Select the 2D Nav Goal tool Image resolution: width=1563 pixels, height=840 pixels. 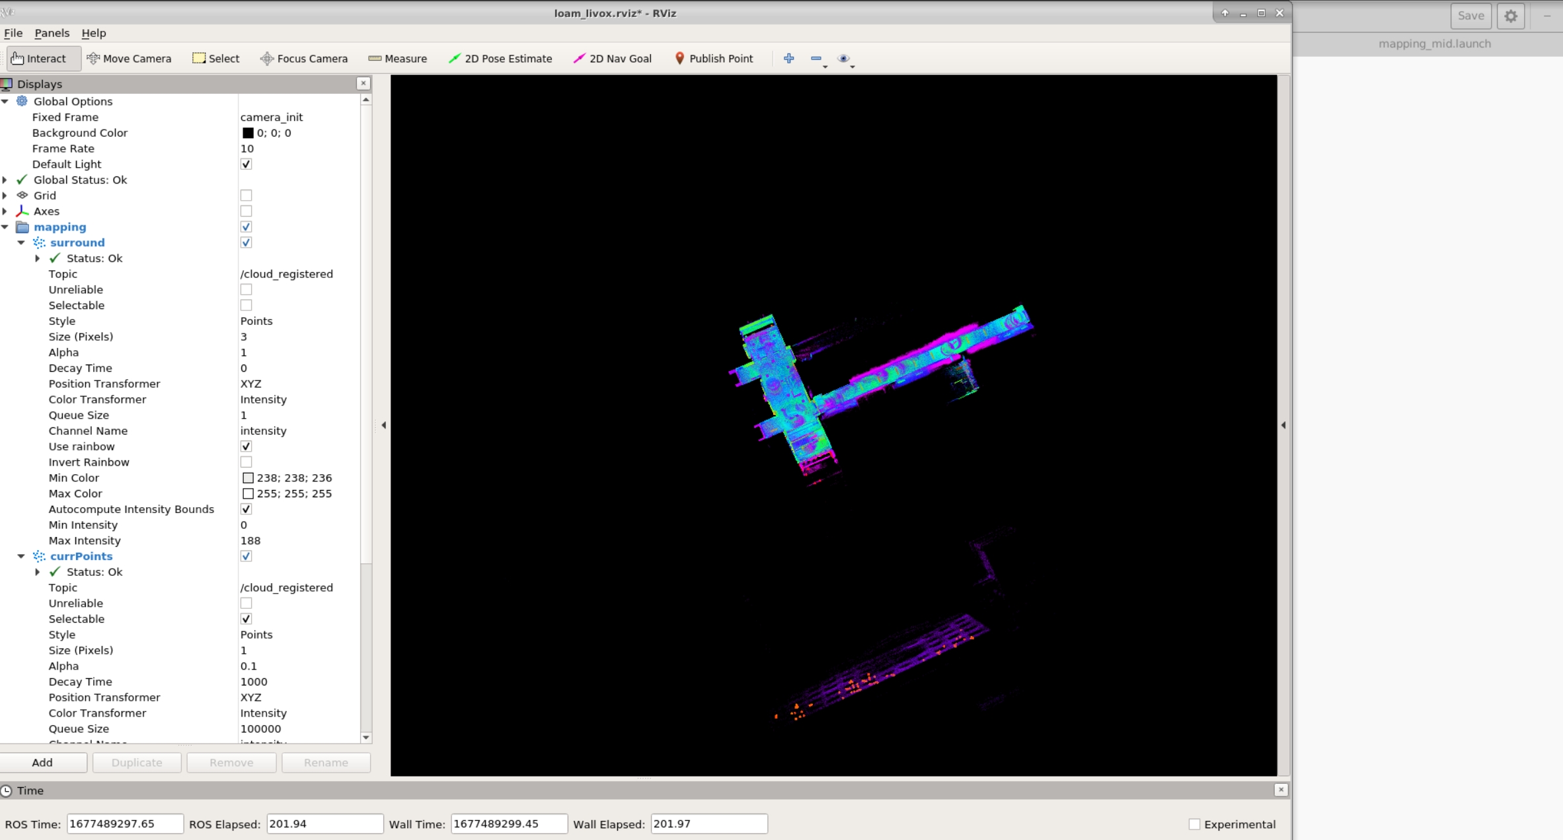612,59
